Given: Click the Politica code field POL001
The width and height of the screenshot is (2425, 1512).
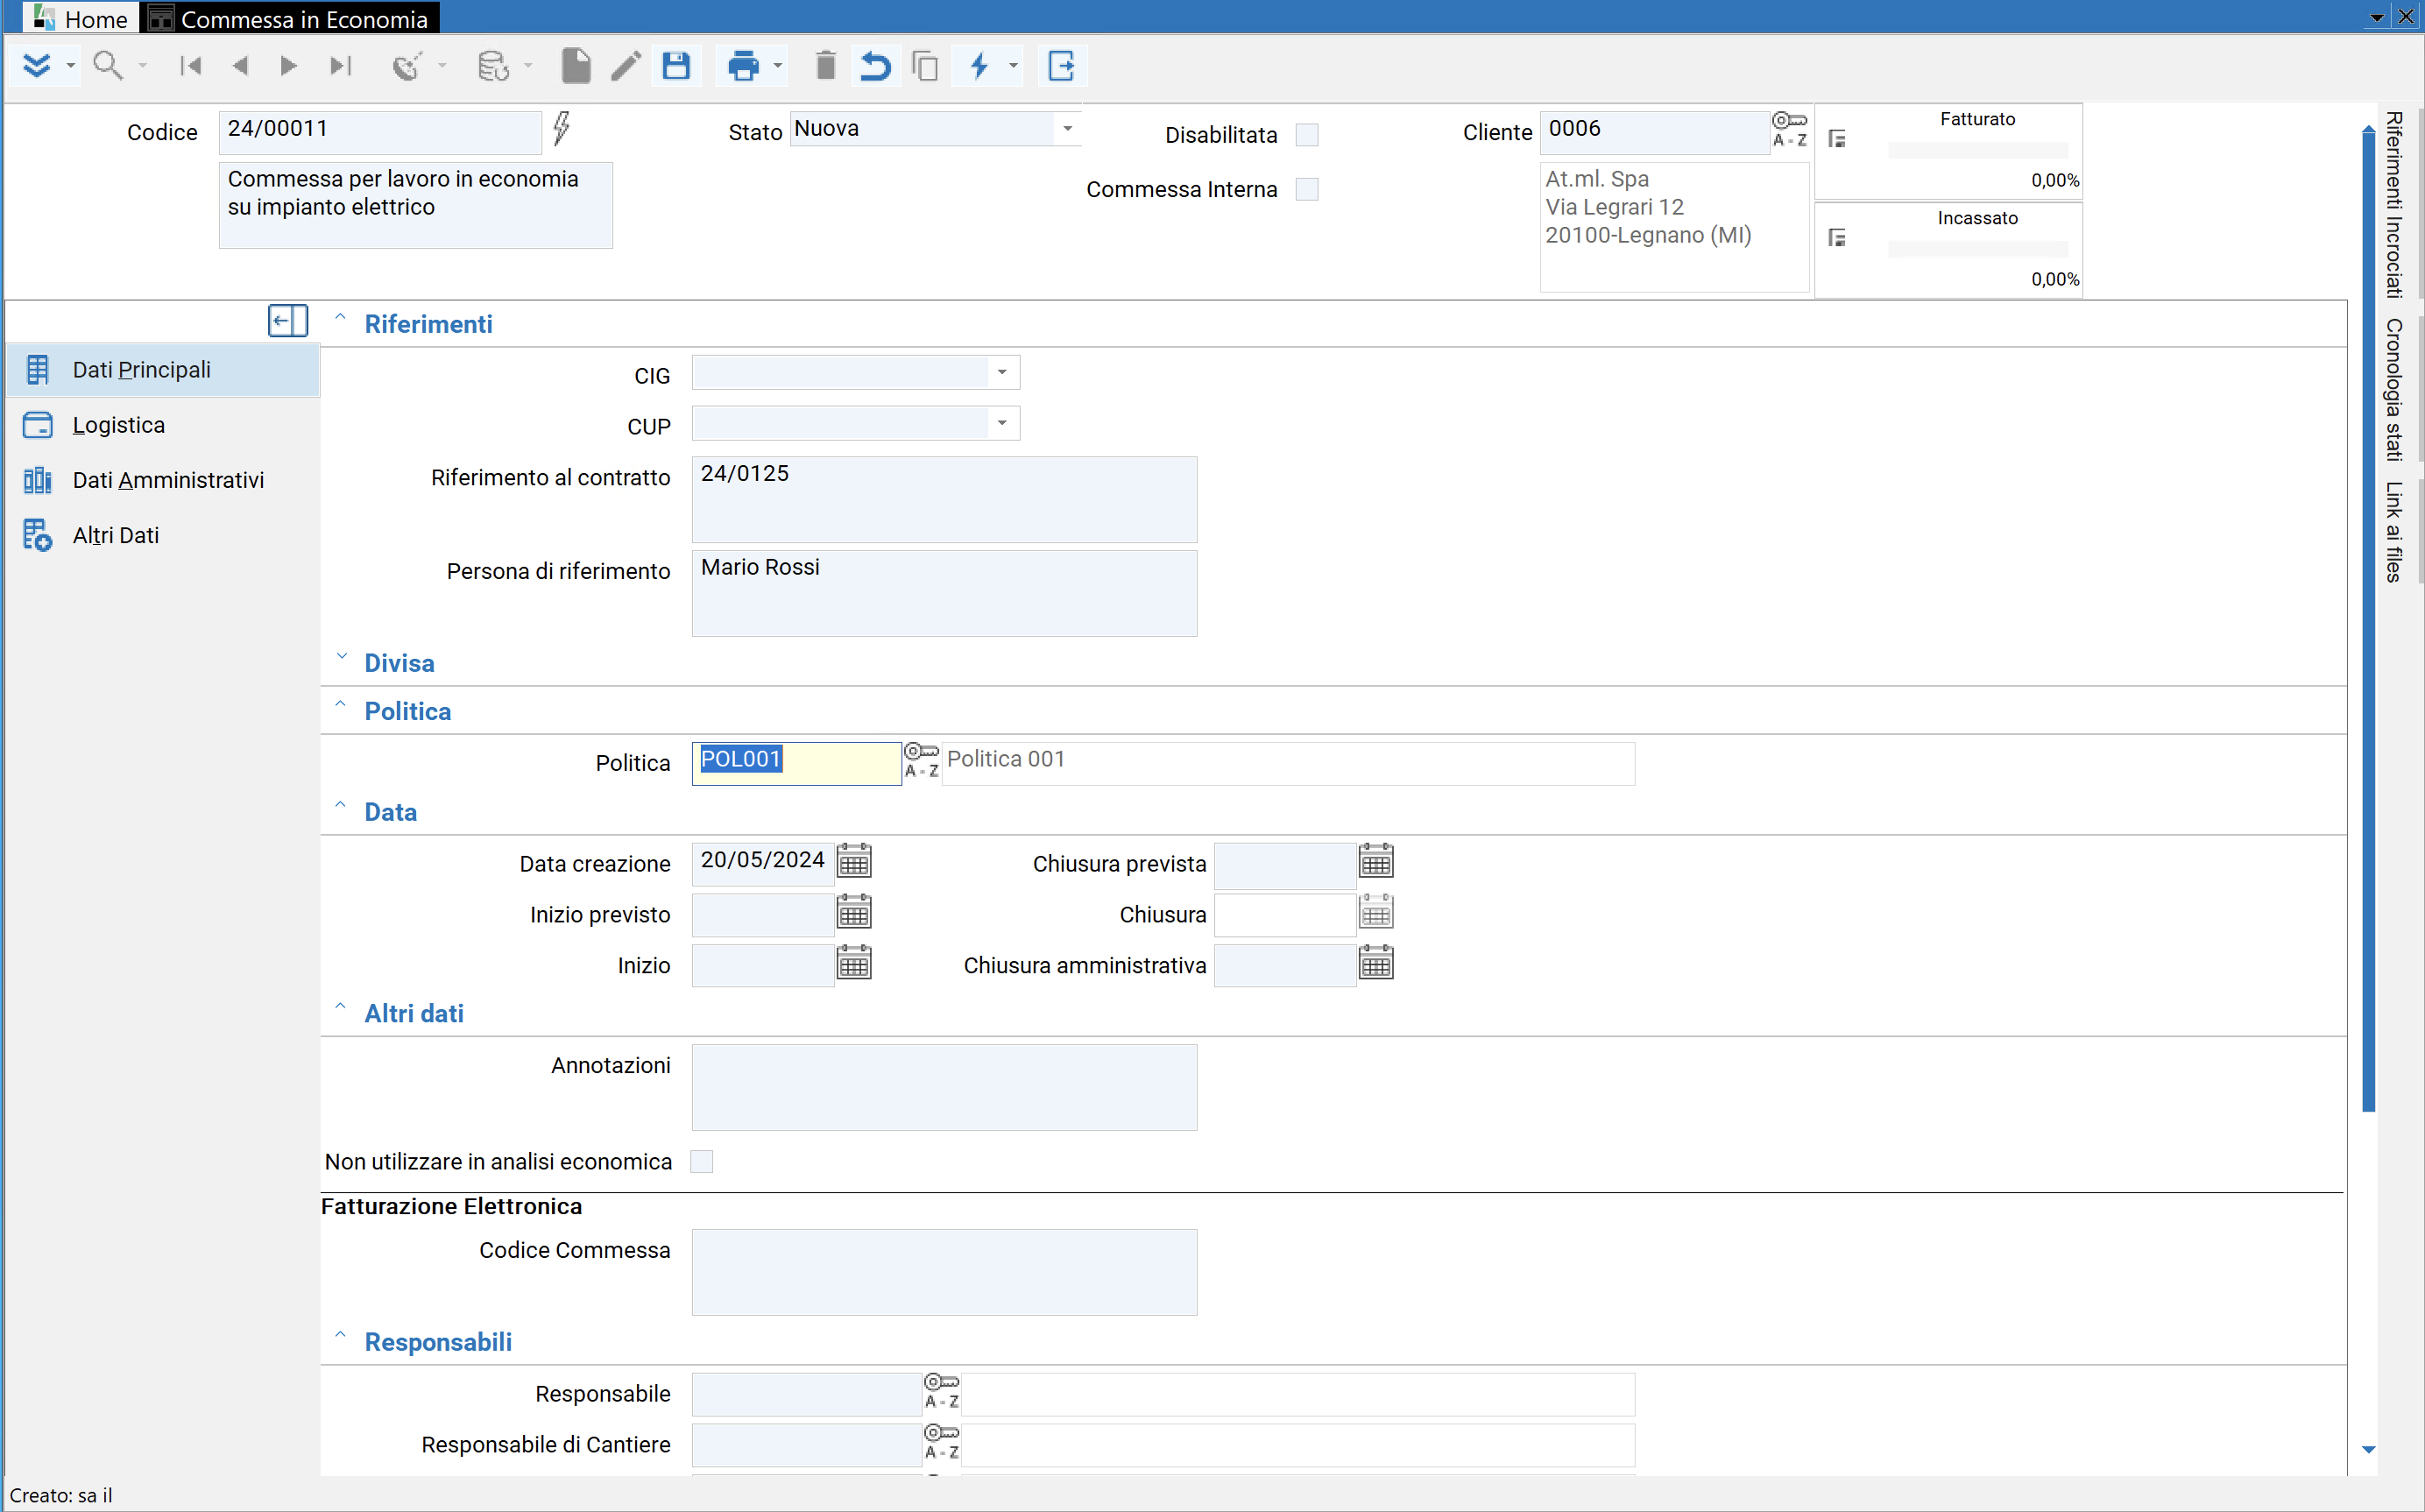Looking at the screenshot, I should point(796,763).
